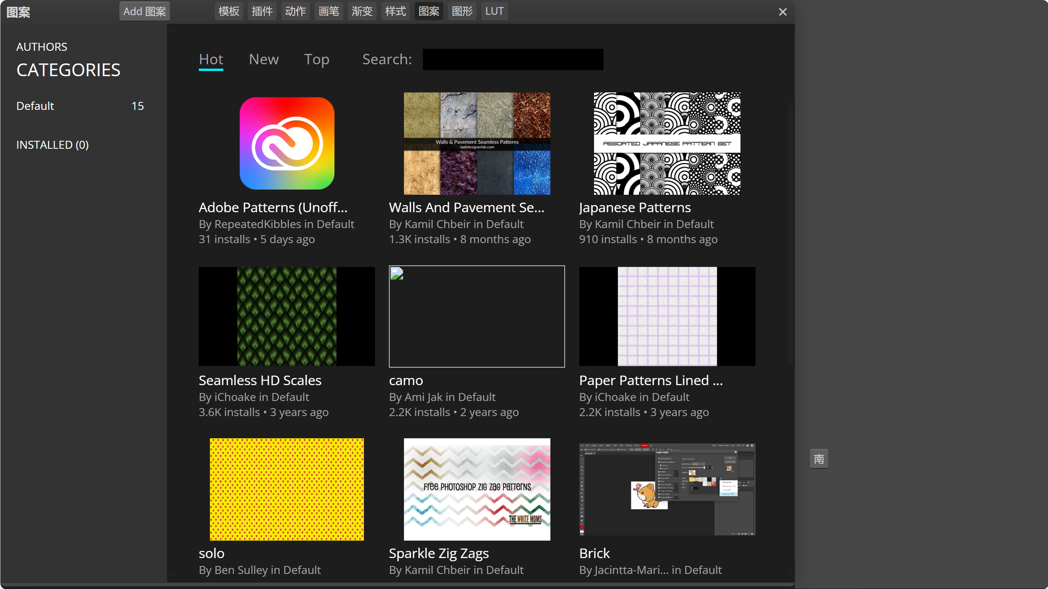Click the Adobe Creative Cloud icon thumbnail

287,143
